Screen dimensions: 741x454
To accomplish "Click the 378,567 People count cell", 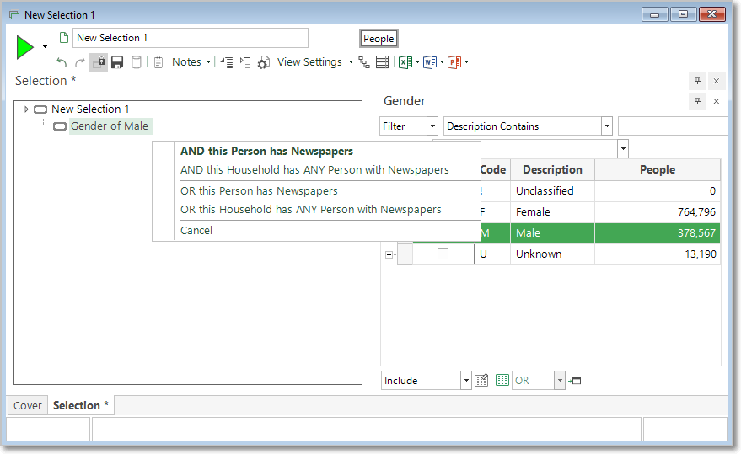I will [658, 233].
